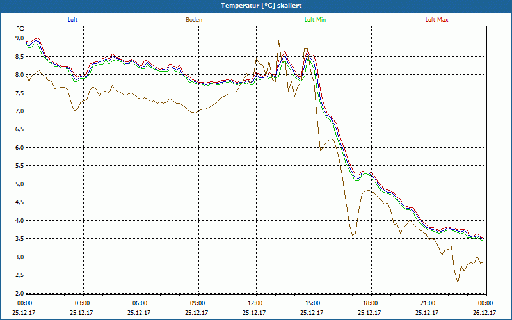Click the °C unit label

20,29
